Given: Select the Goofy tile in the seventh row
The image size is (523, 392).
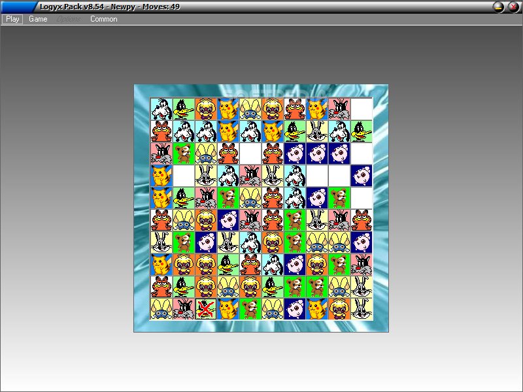Looking at the screenshot, I should tap(250, 242).
